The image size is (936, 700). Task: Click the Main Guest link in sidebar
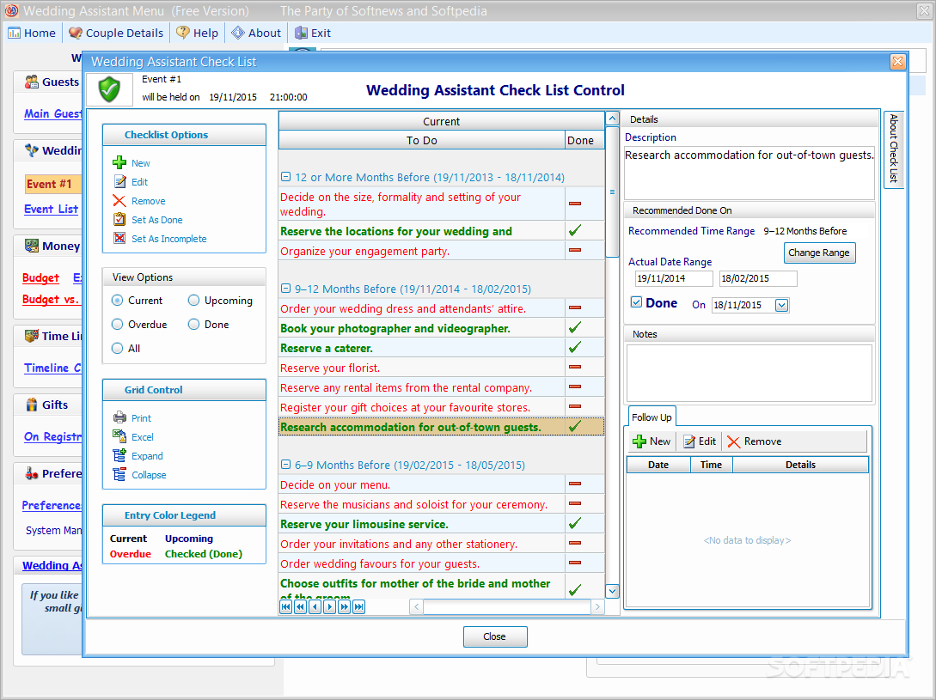(x=52, y=113)
